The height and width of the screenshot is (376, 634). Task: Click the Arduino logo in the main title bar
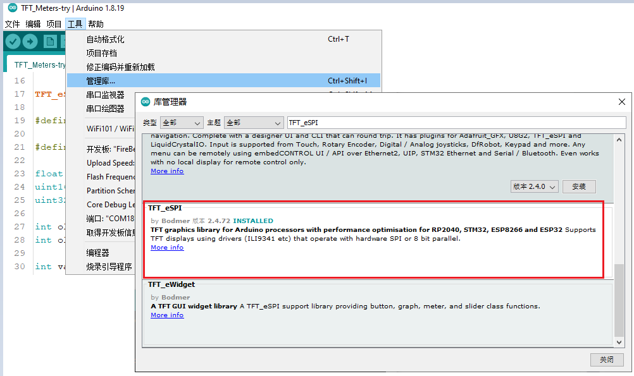(13, 8)
